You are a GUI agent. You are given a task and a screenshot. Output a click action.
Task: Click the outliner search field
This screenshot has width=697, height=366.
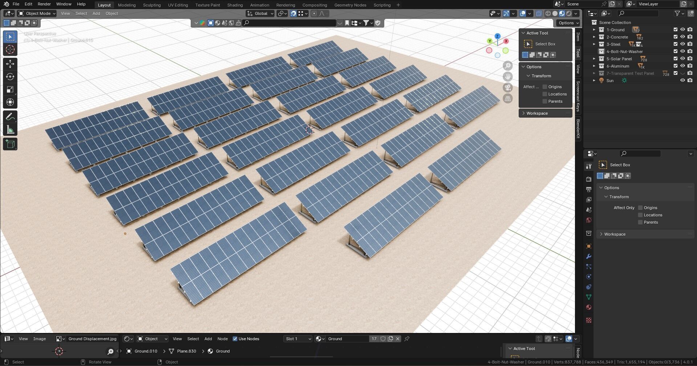coord(638,13)
